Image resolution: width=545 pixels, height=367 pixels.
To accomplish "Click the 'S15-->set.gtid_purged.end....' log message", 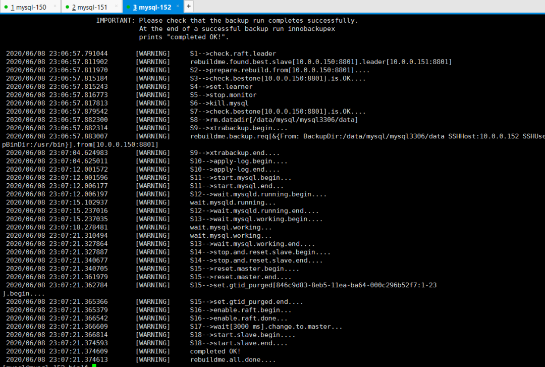I will pyautogui.click(x=246, y=302).
